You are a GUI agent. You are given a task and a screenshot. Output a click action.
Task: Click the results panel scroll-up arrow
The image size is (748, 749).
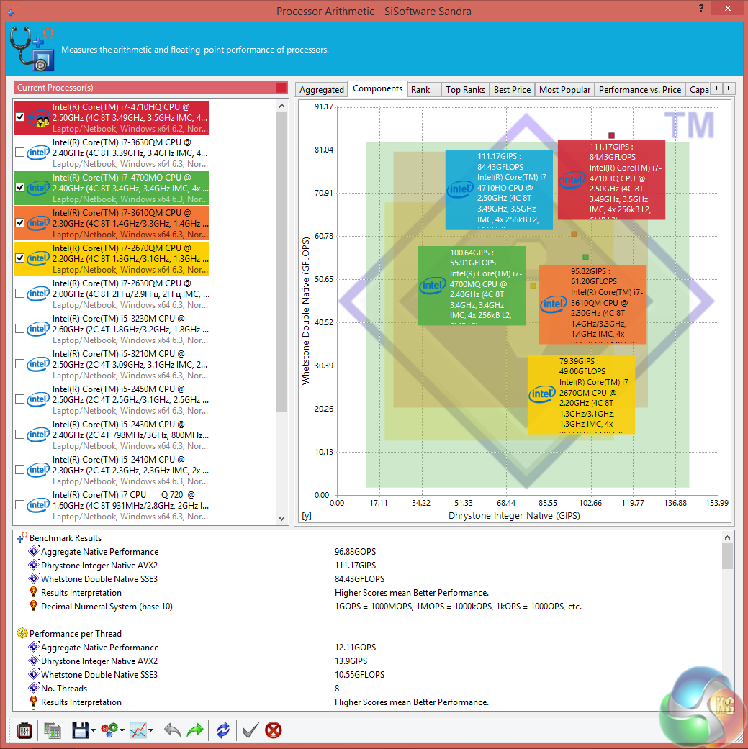727,537
